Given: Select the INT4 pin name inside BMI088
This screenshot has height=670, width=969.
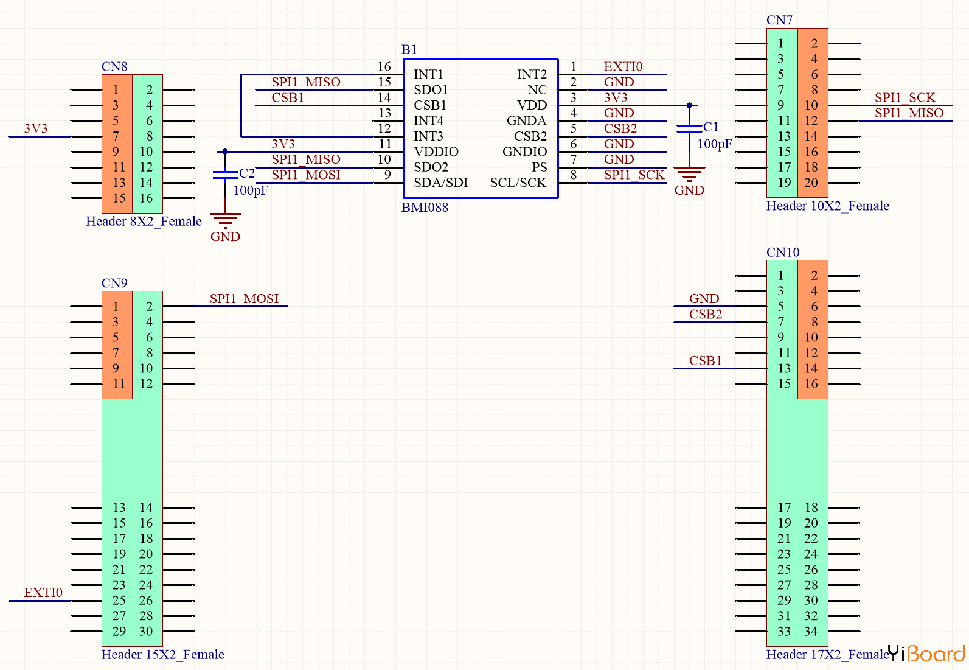Looking at the screenshot, I should point(428,120).
